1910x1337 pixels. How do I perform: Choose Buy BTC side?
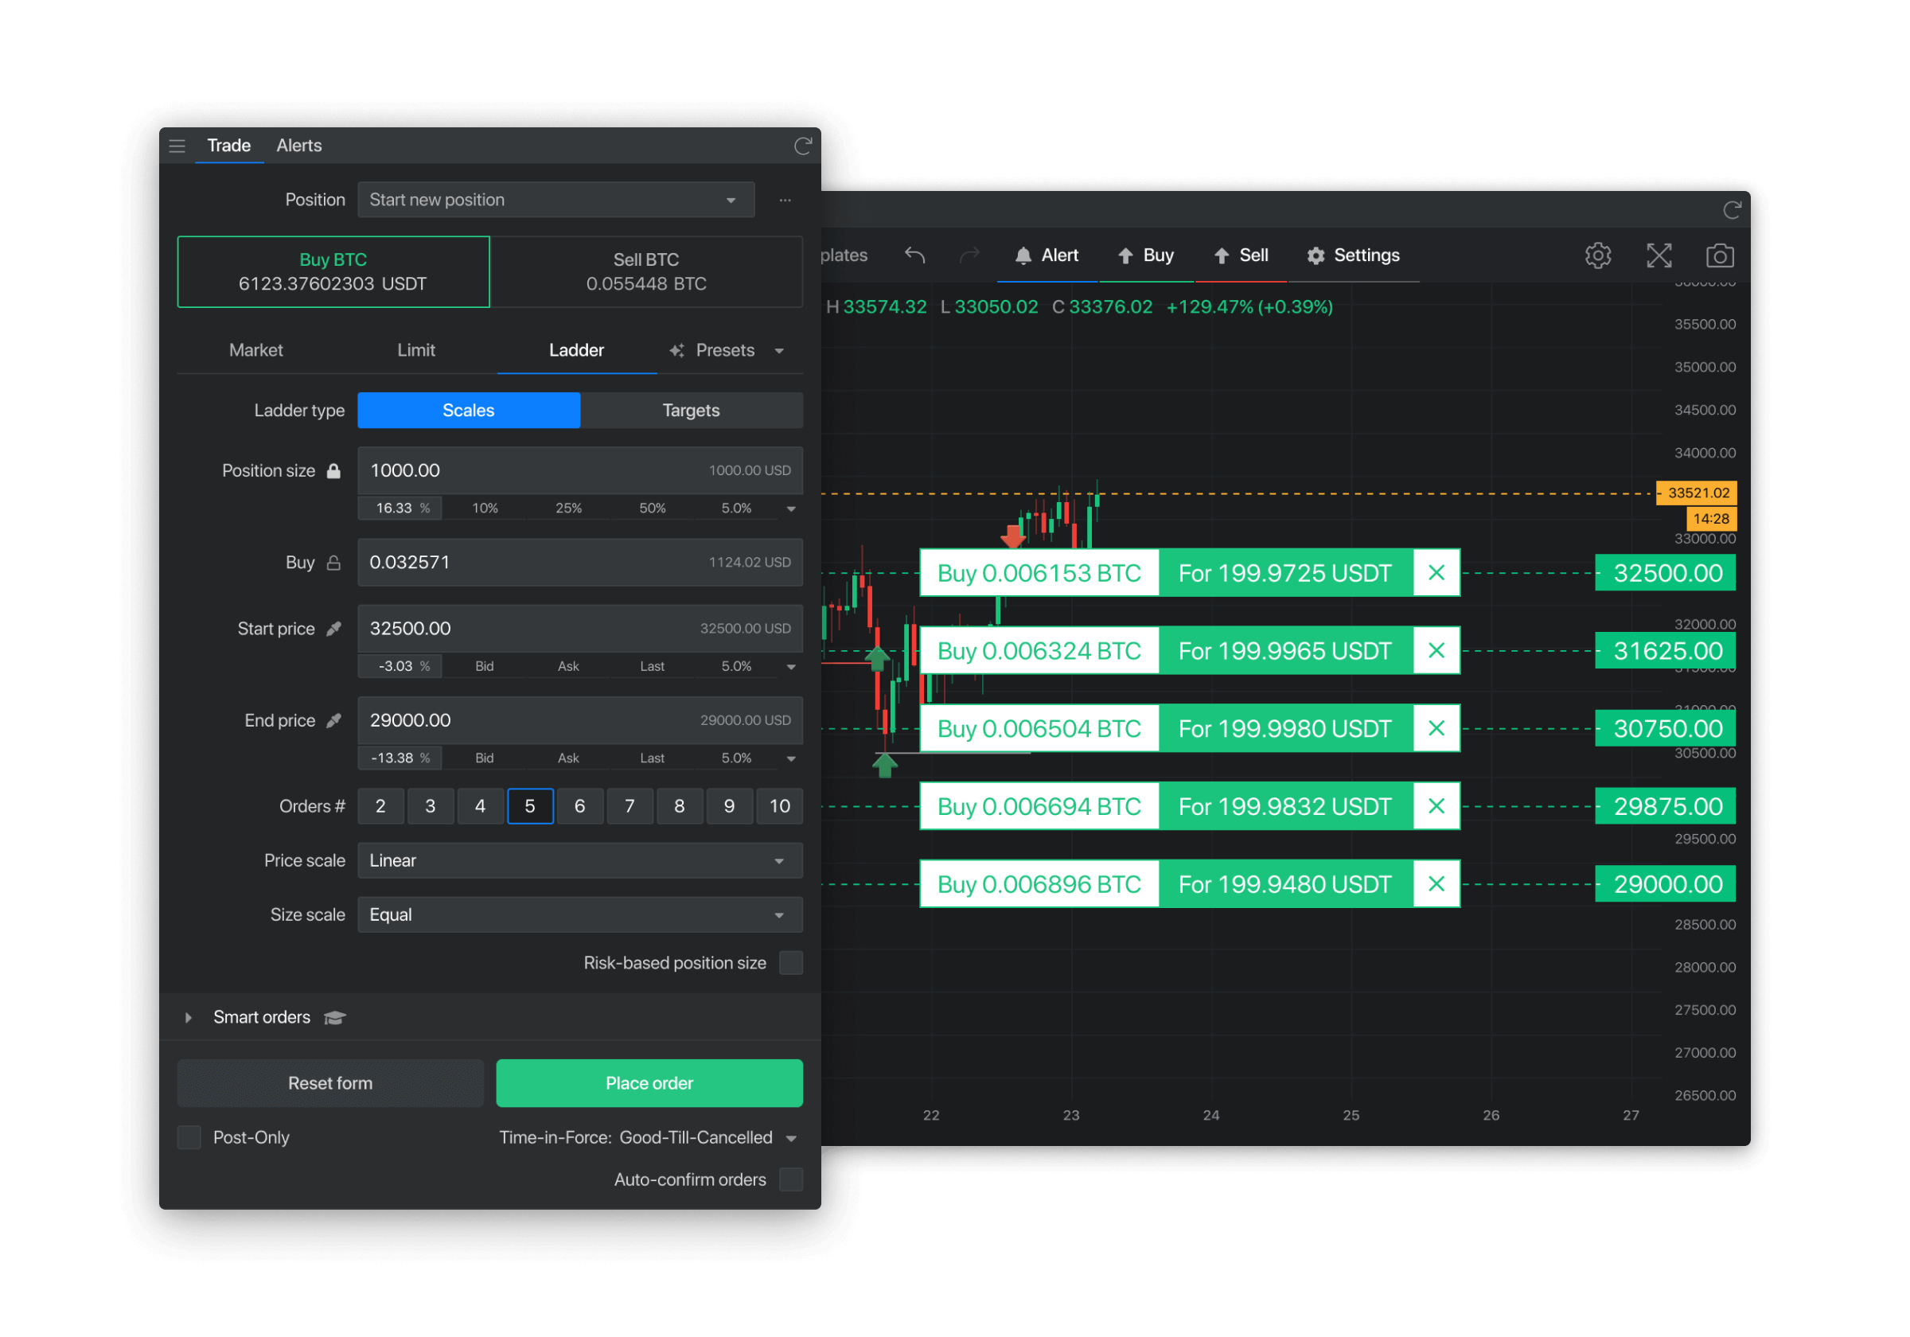[333, 272]
